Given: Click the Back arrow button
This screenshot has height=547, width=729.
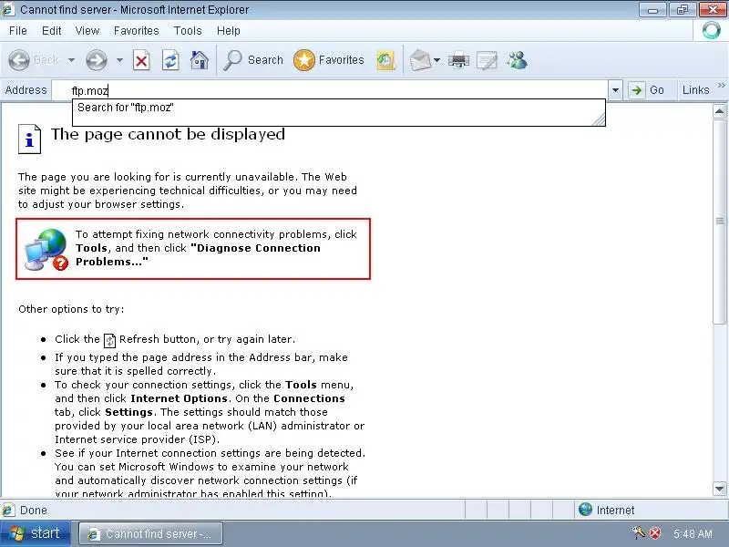Looking at the screenshot, I should click(19, 60).
